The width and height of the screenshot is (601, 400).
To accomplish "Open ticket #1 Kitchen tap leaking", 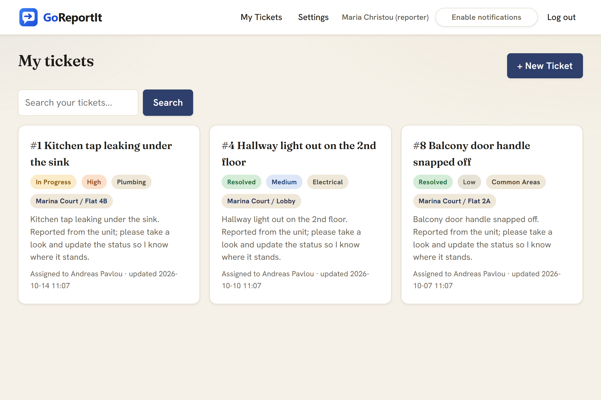I will (101, 154).
